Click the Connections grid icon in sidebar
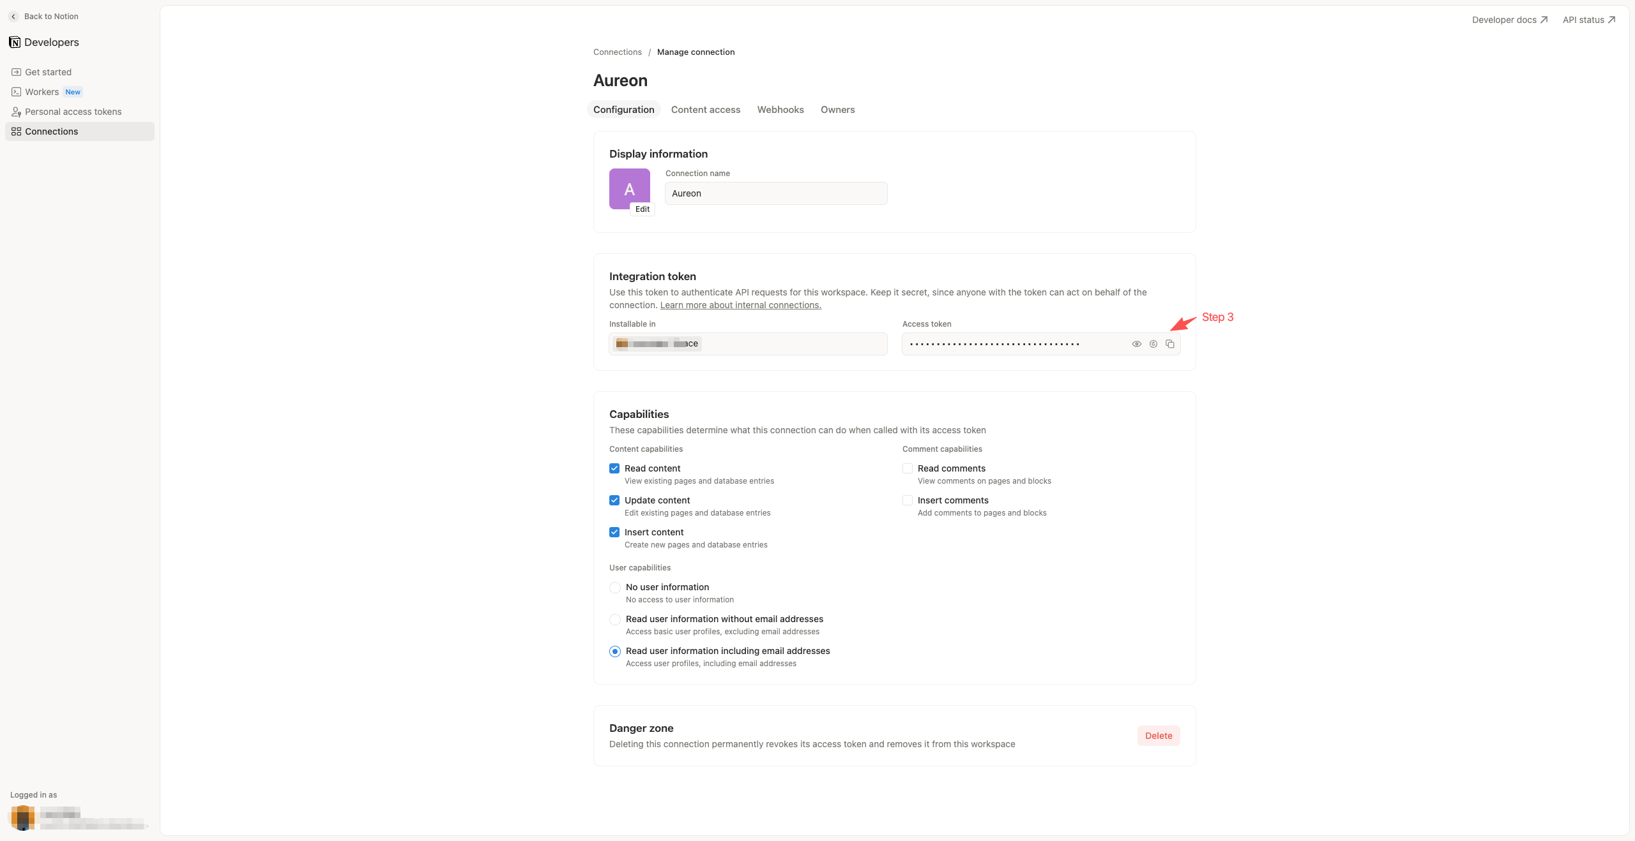This screenshot has height=841, width=1635. tap(16, 131)
